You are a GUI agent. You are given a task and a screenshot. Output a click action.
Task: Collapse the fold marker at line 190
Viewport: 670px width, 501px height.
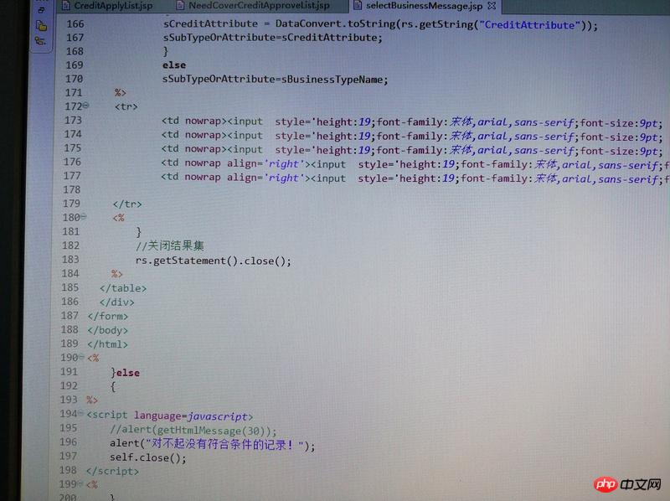pos(81,357)
